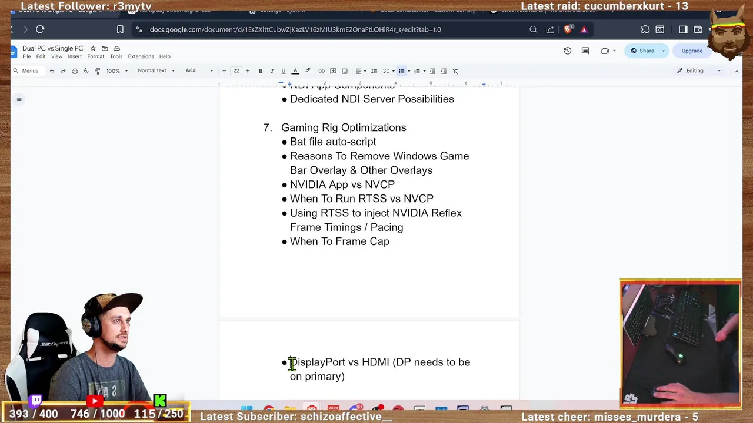Expand the meeting camera dropdown arrow
753x423 pixels.
point(614,51)
